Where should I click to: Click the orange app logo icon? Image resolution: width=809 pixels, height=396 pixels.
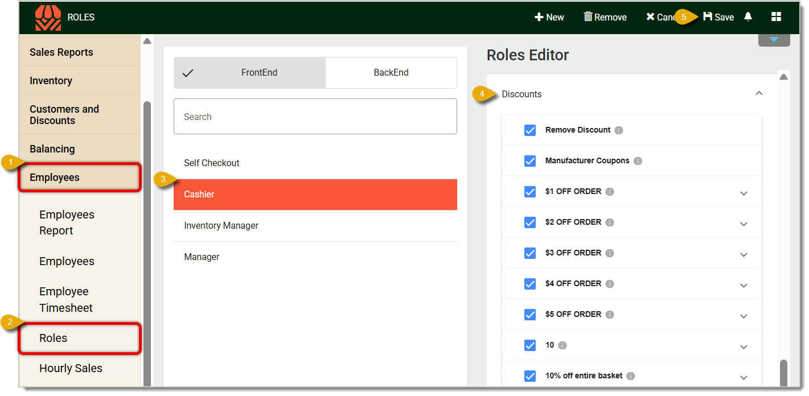(48, 18)
